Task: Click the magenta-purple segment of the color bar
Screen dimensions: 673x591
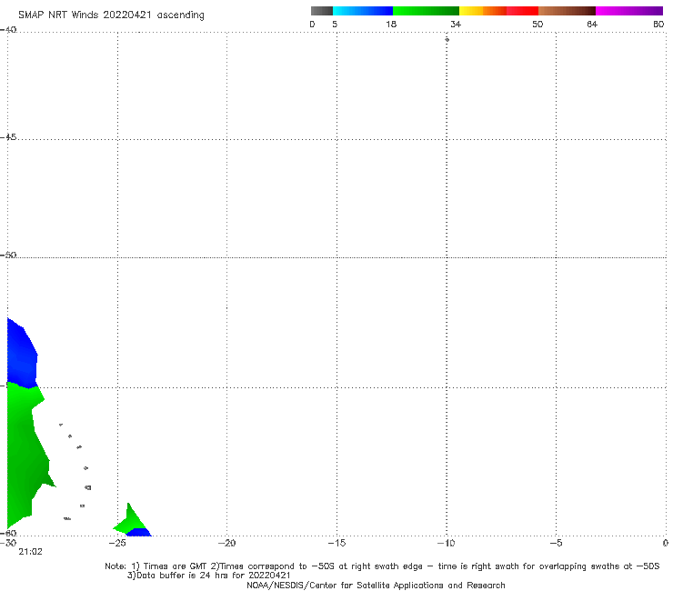Action: pyautogui.click(x=629, y=11)
